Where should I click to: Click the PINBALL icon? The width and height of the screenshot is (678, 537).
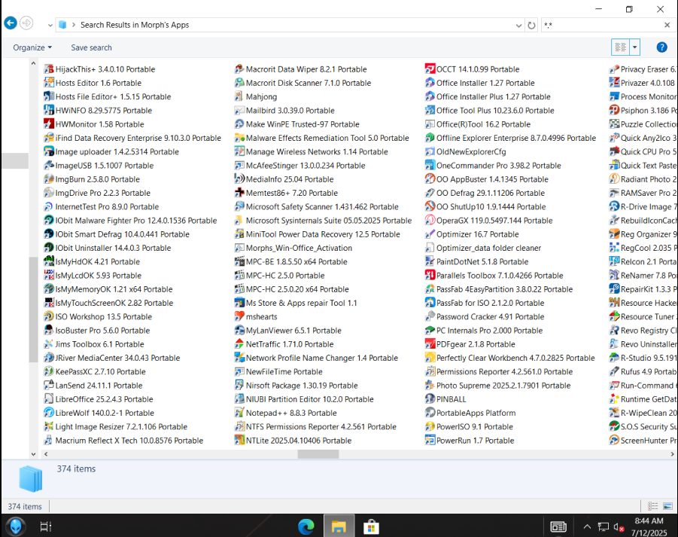[x=430, y=399]
